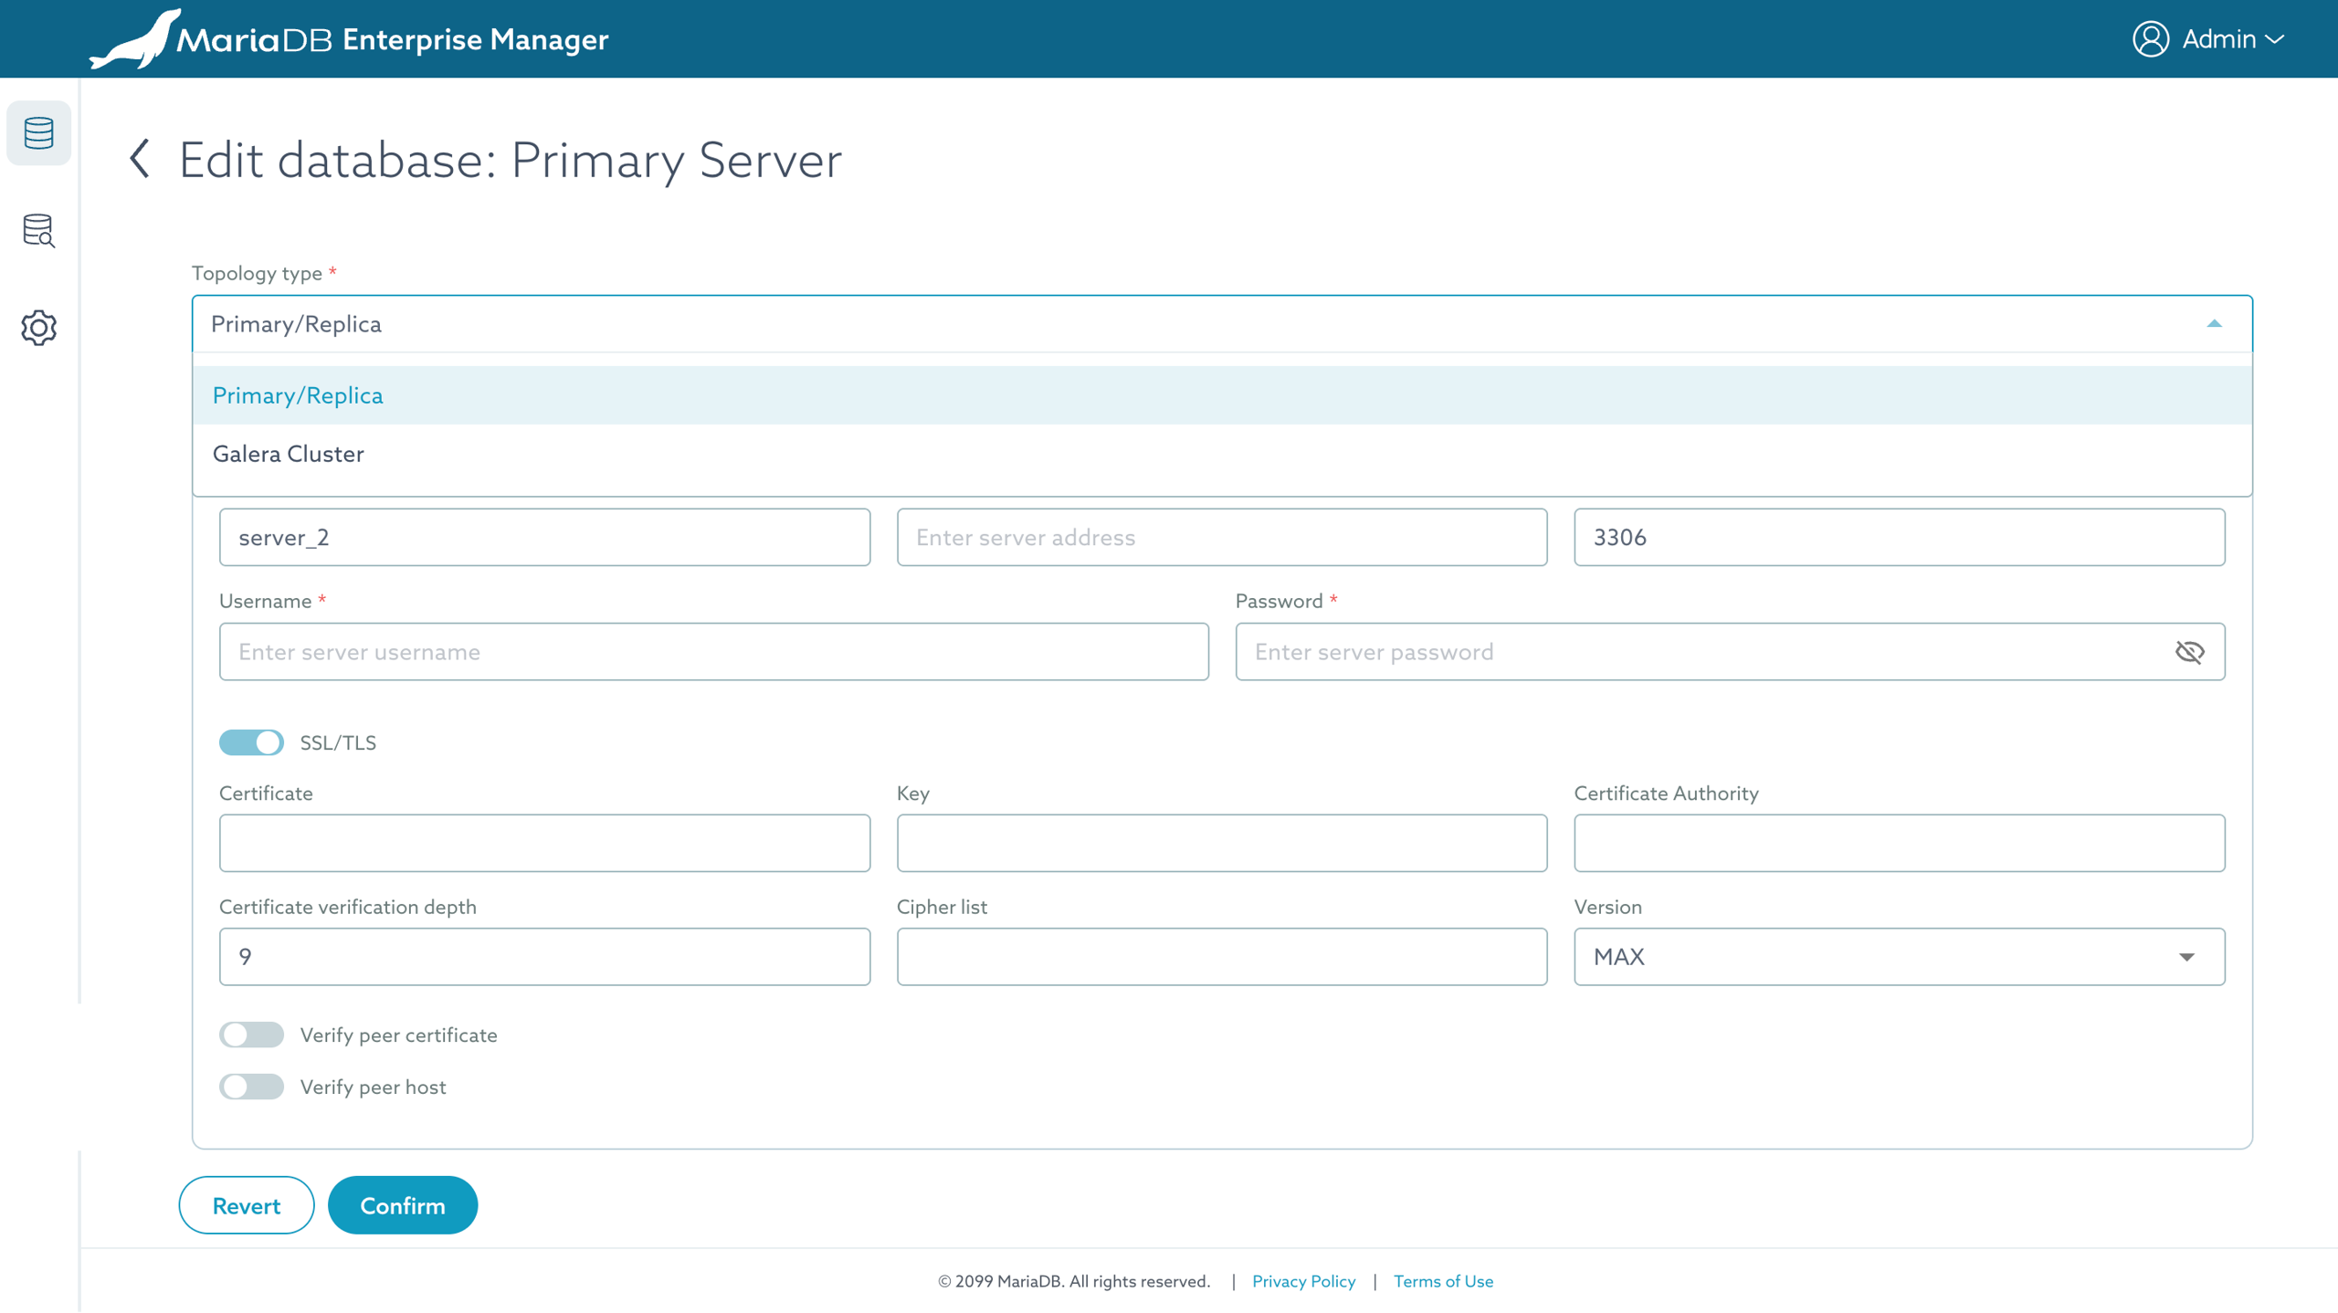Screen dimensions: 2338x1313
Task: Collapse the Topology type dropdown
Action: [2214, 324]
